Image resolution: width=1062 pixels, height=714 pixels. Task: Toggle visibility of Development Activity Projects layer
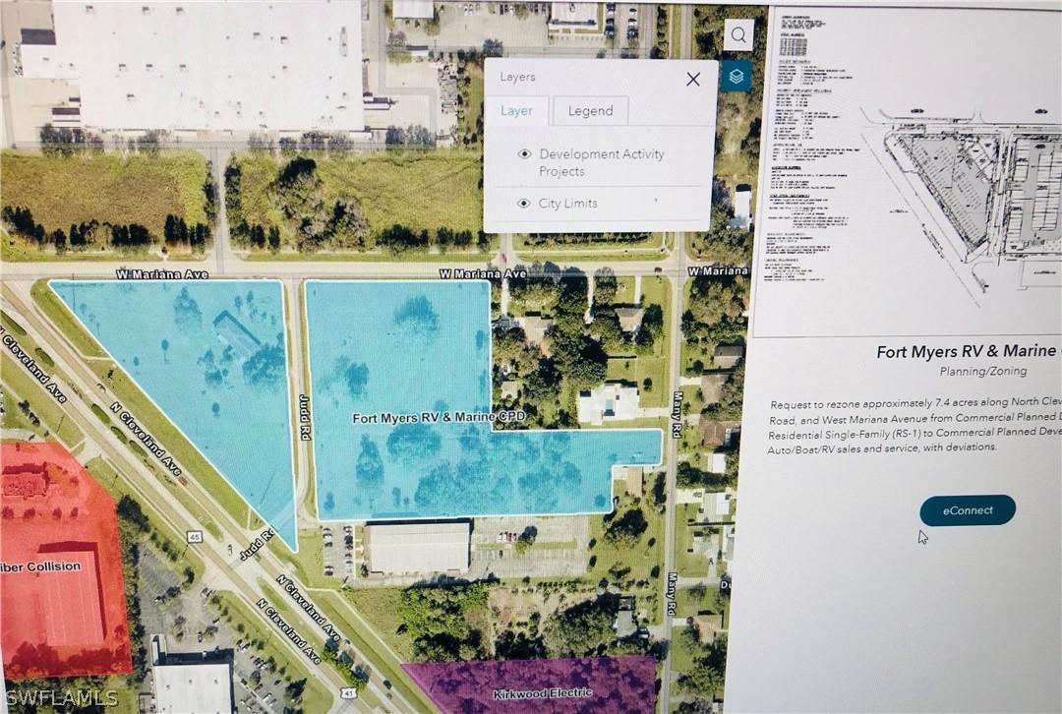[x=523, y=153]
